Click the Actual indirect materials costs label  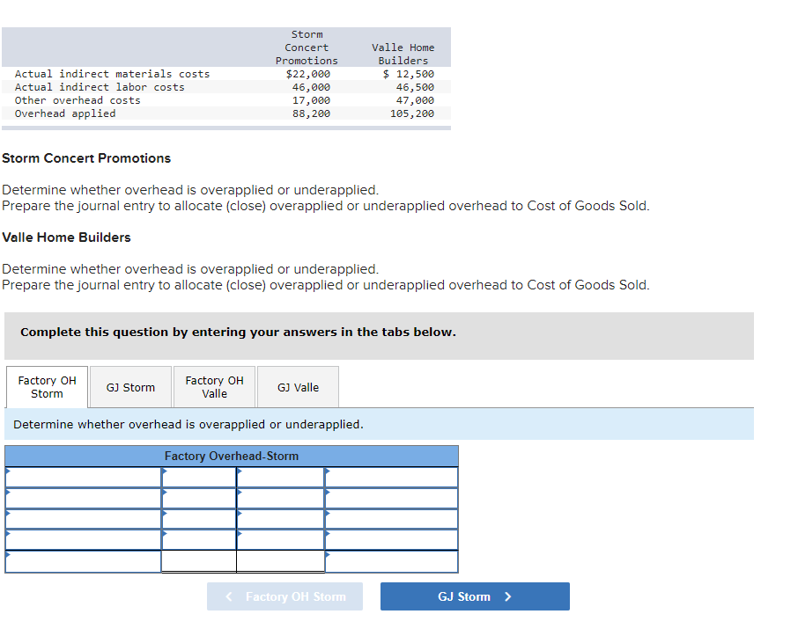[112, 74]
